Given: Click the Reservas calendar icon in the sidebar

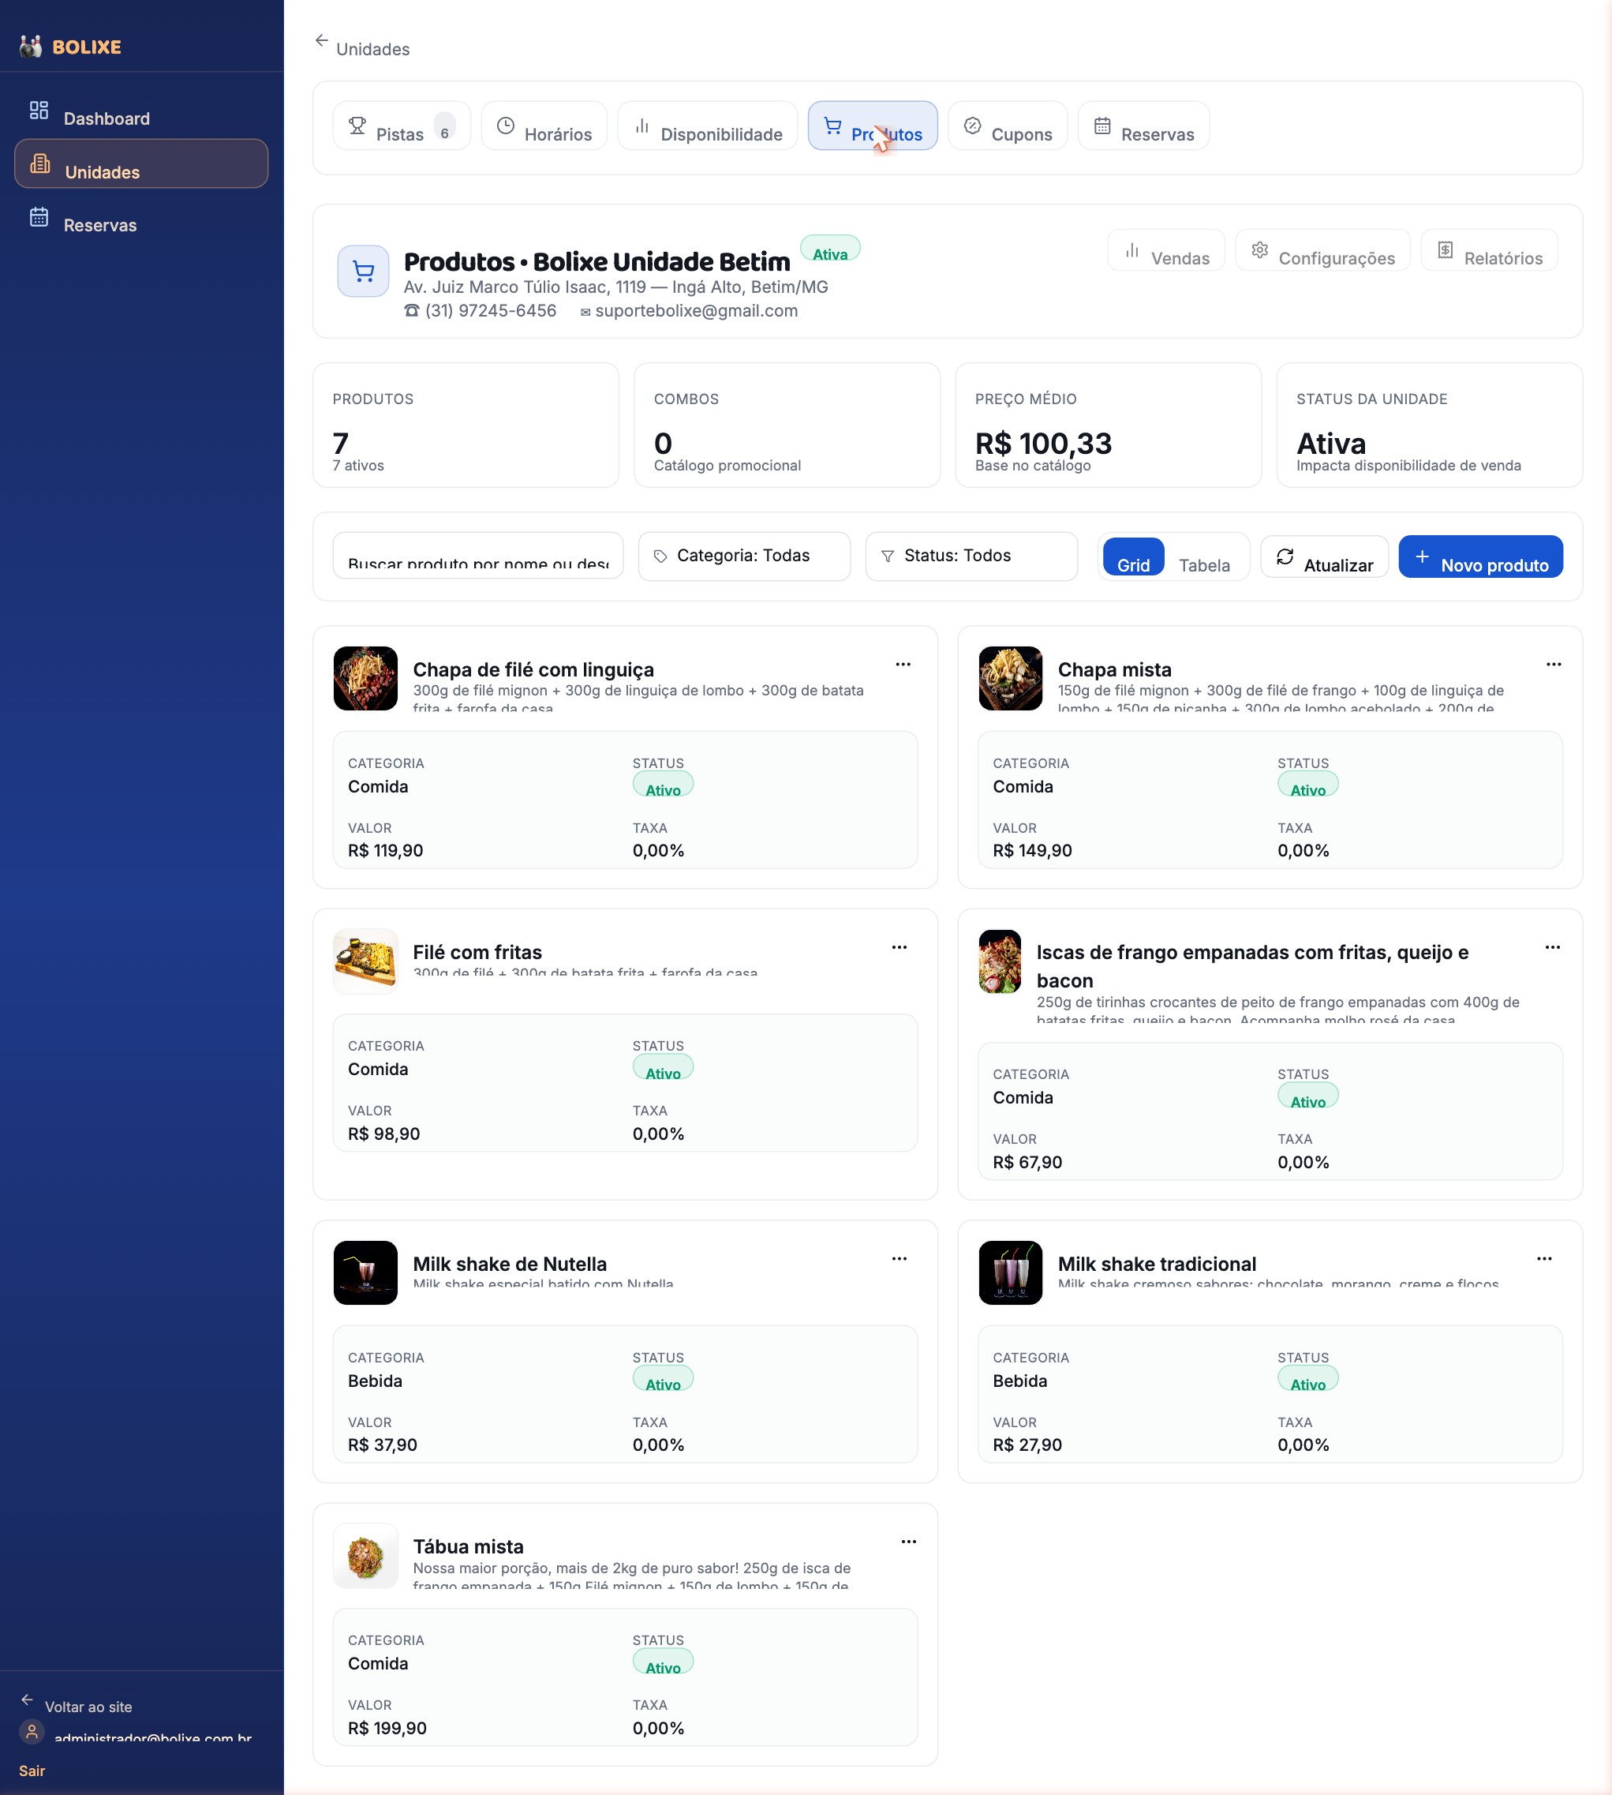Looking at the screenshot, I should (x=39, y=216).
